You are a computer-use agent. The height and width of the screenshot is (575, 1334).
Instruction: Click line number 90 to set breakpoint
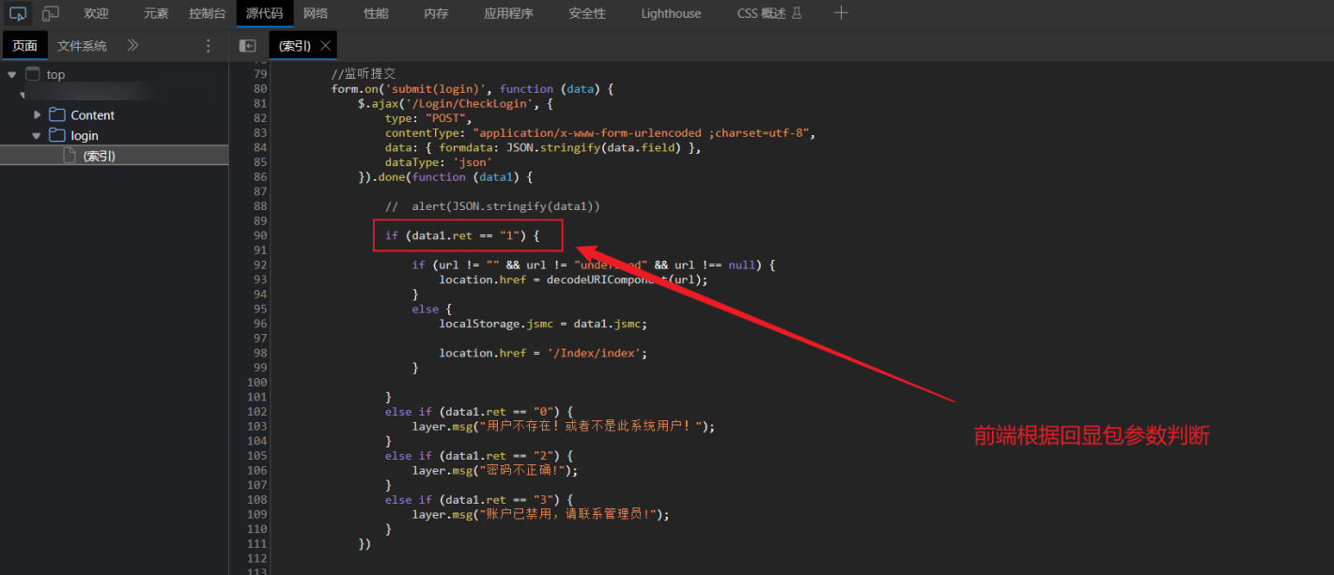point(260,235)
